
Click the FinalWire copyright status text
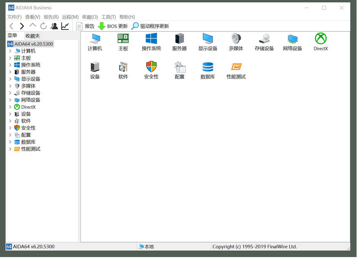[x=254, y=247]
